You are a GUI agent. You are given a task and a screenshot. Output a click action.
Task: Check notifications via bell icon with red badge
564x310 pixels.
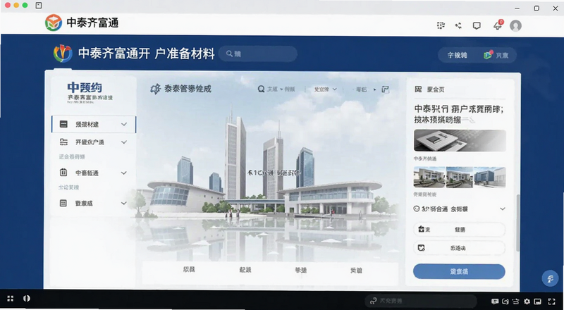(498, 25)
